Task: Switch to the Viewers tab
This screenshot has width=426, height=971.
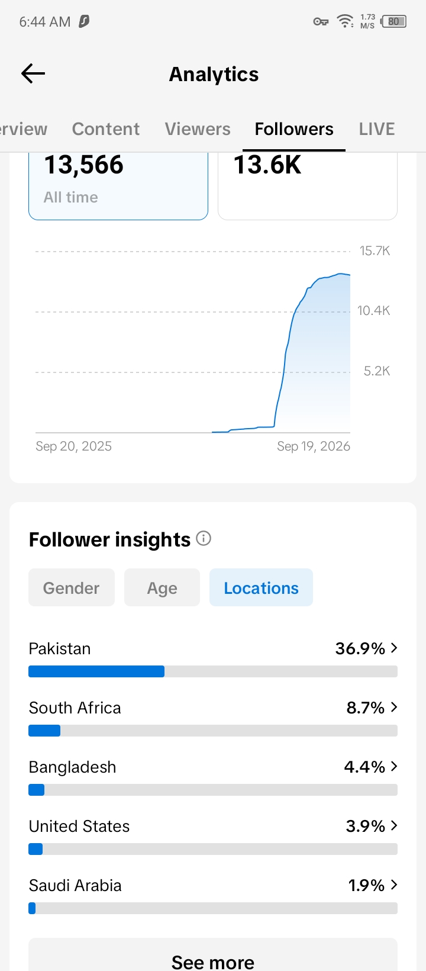Action: [198, 129]
